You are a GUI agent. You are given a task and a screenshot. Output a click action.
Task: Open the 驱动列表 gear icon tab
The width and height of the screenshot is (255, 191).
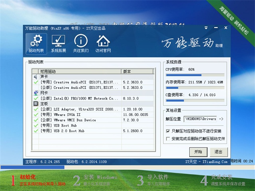pos(36,43)
